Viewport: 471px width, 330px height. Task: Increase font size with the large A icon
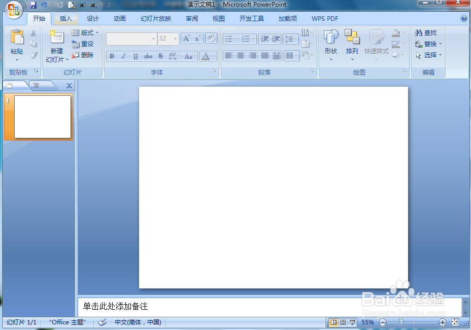187,39
